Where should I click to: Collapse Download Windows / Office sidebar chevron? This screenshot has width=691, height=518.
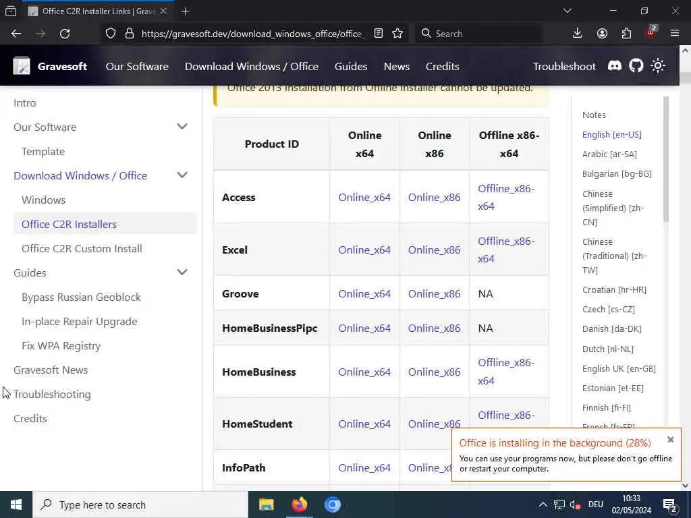(x=182, y=175)
